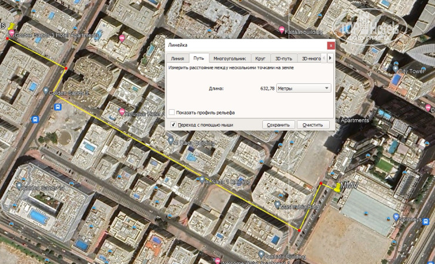Viewport: 435px width, 264px height.
Task: Select the Spinneys shopping marker
Action: pyautogui.click(x=396, y=216)
